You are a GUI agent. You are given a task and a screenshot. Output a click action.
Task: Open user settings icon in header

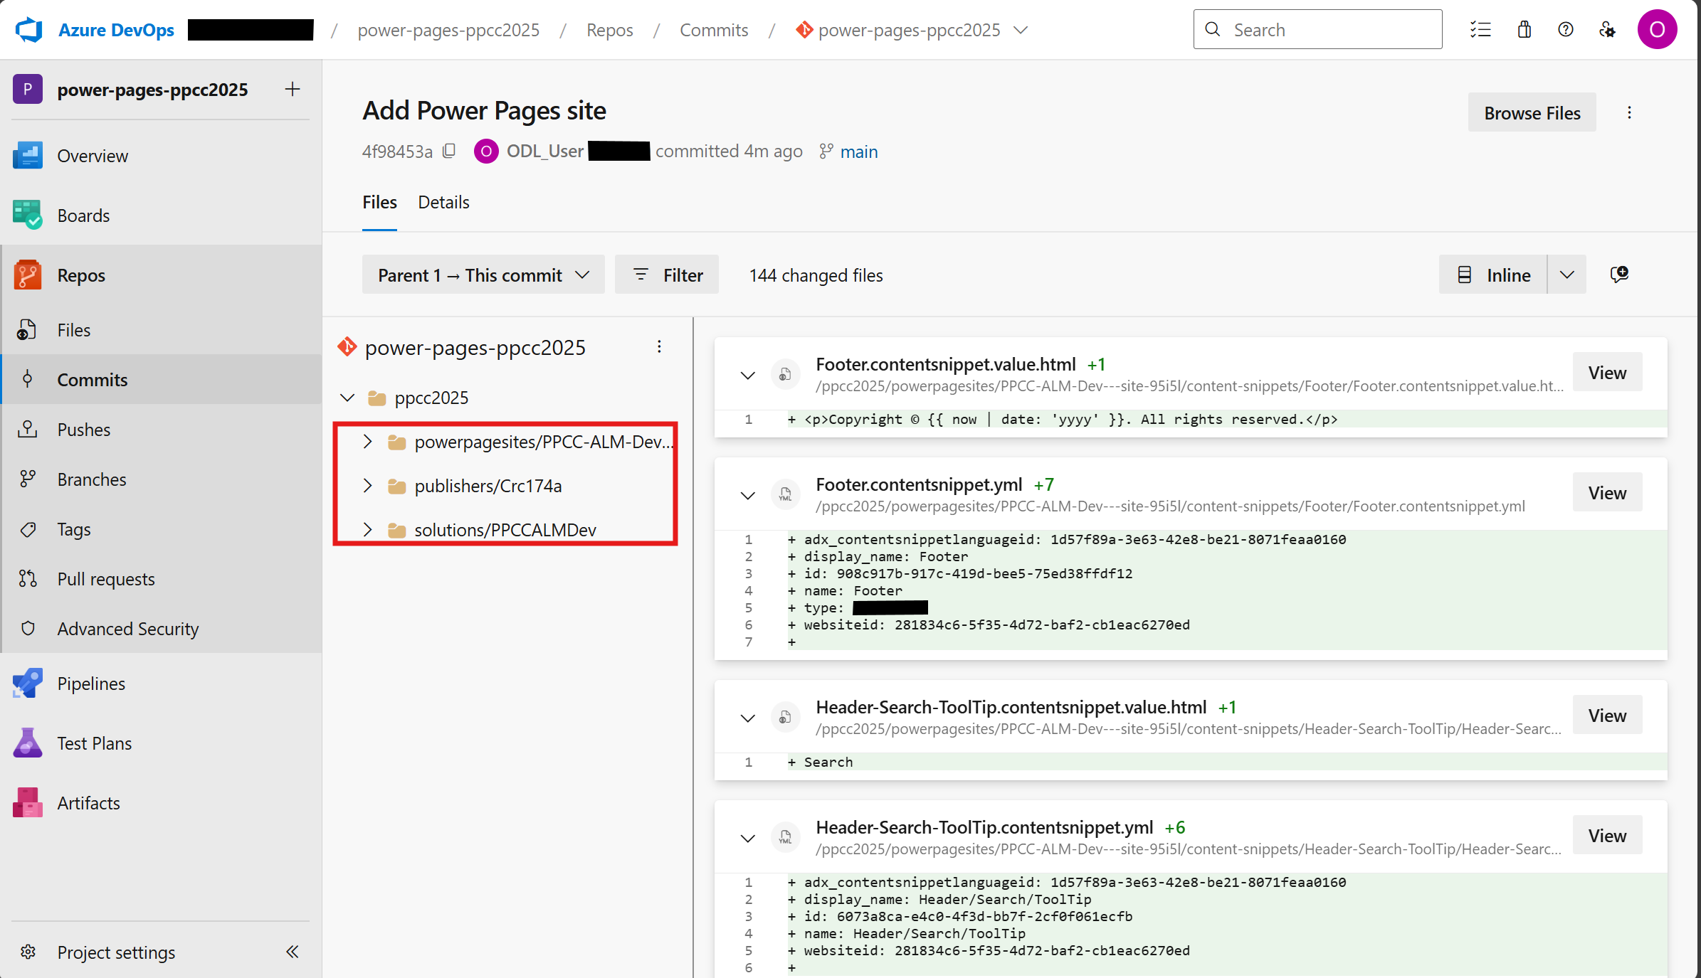click(1607, 30)
